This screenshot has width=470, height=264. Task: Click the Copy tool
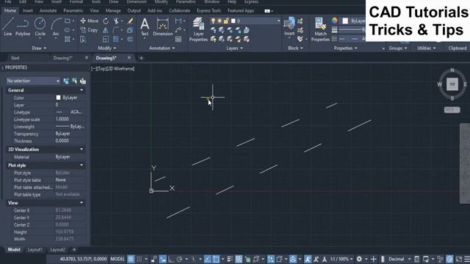[89, 30]
